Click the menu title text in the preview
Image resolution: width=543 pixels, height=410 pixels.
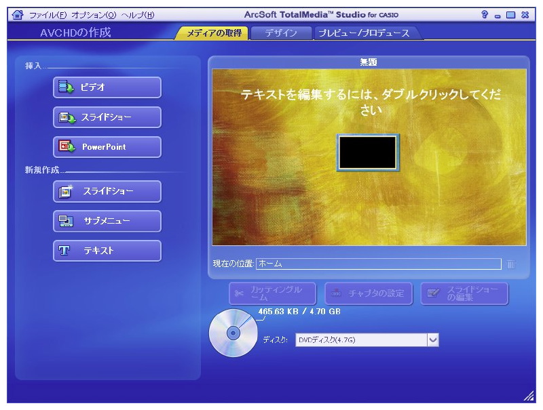371,102
